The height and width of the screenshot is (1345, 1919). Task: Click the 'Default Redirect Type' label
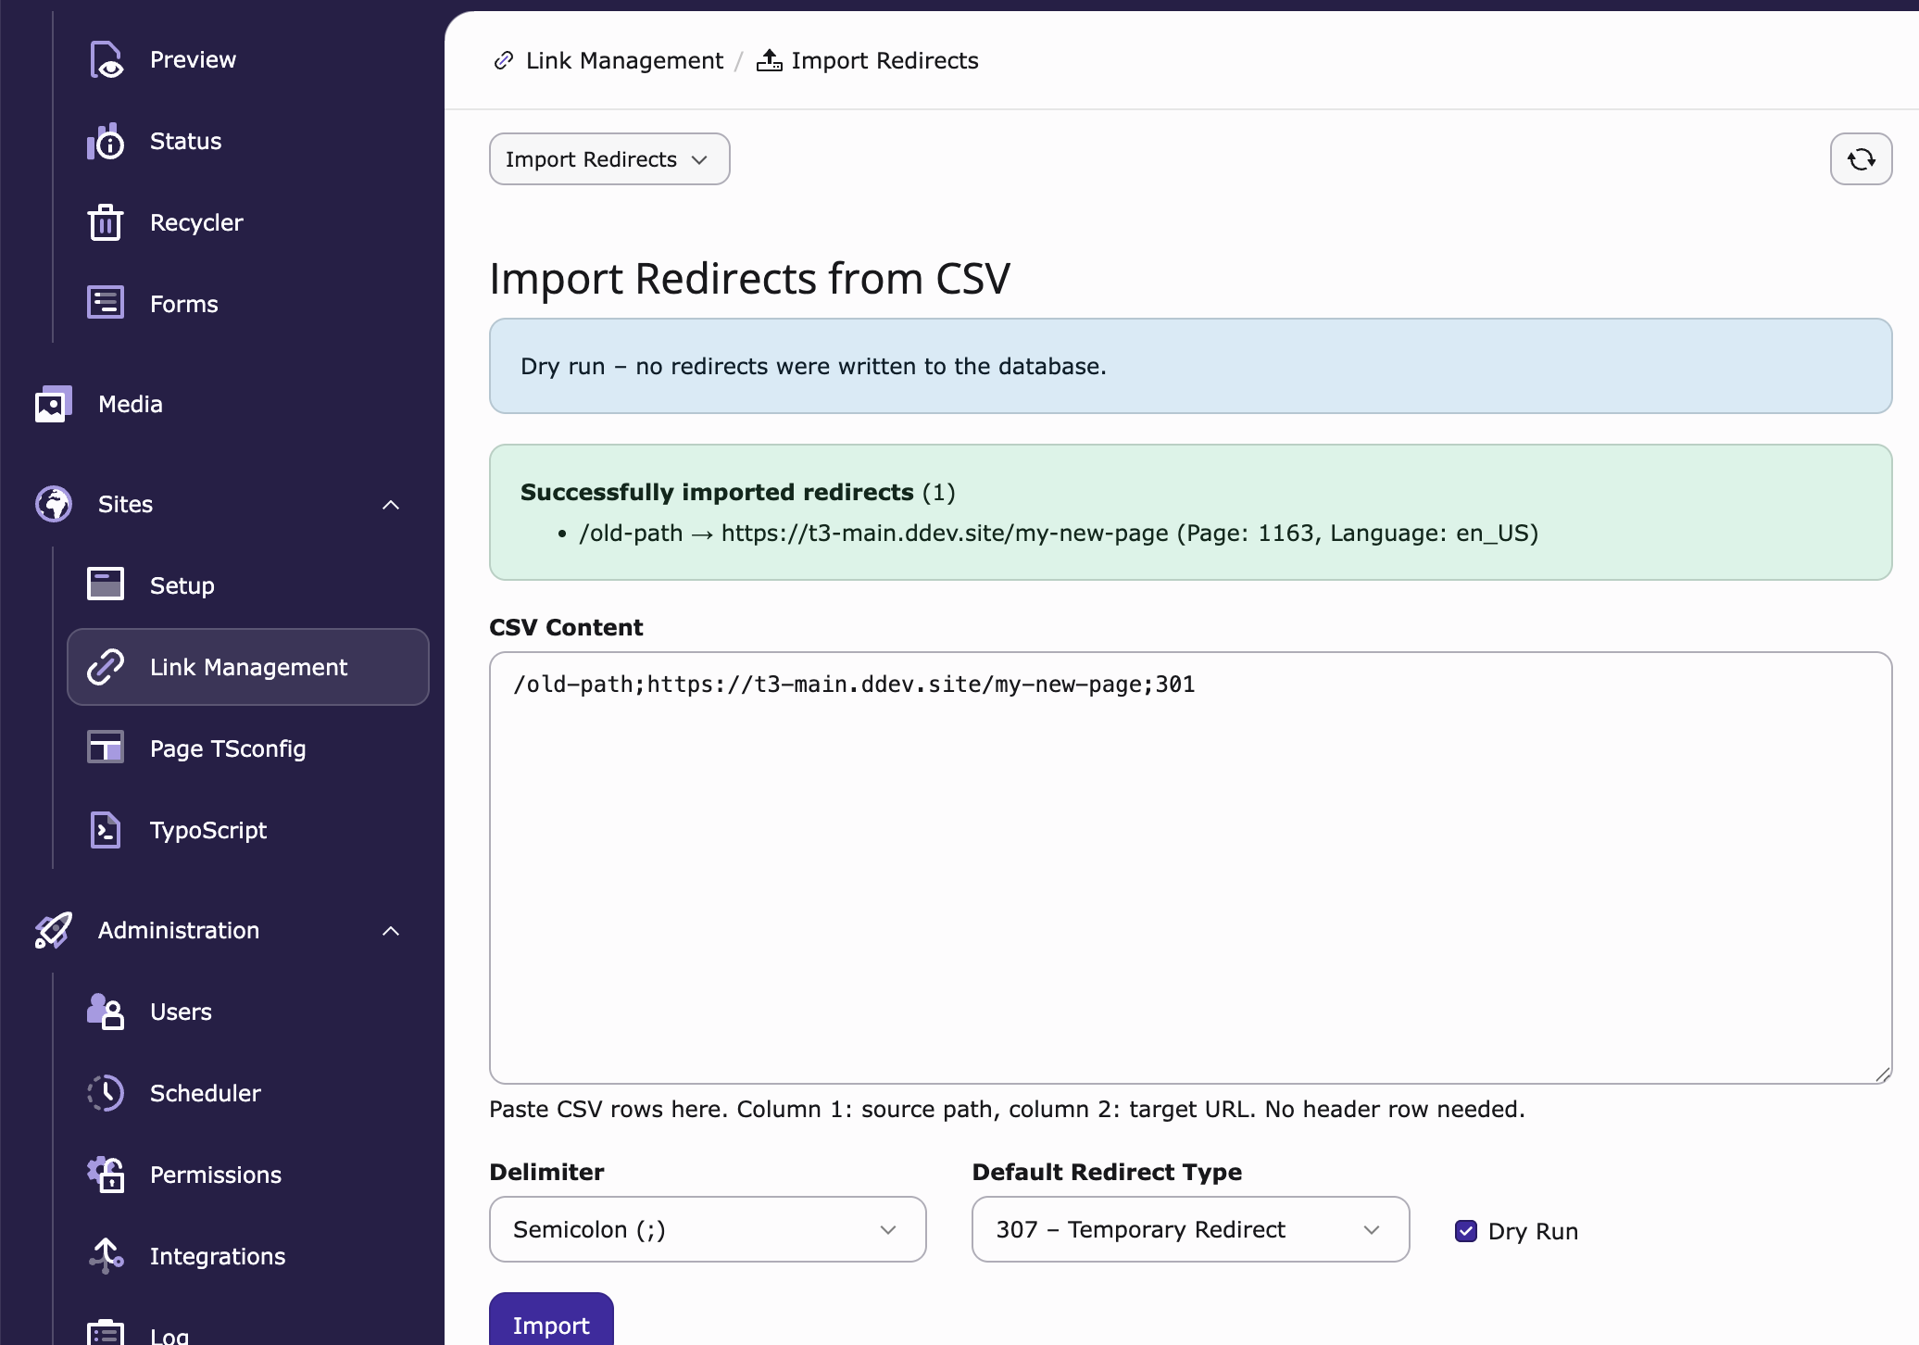(x=1107, y=1172)
